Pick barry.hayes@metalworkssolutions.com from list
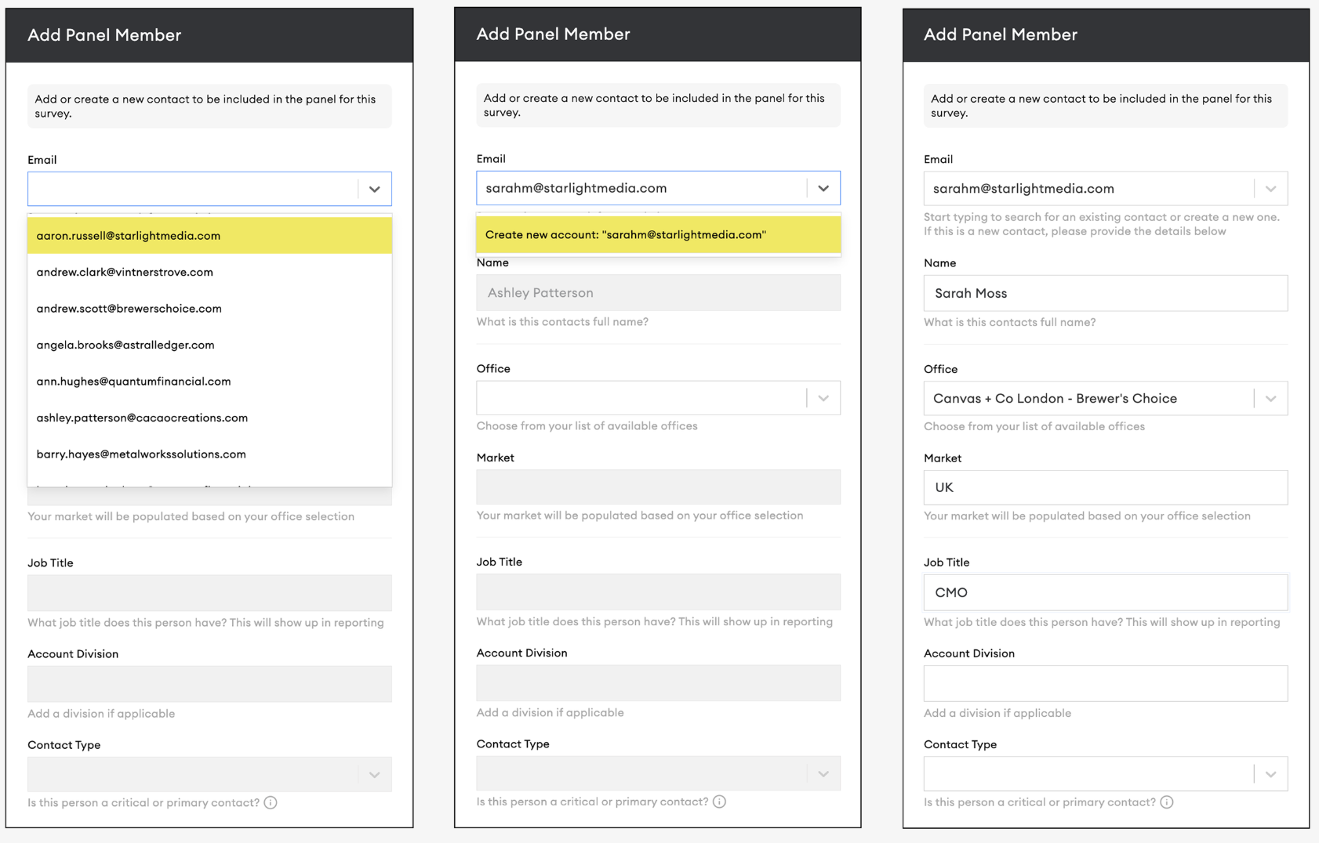Viewport: 1319px width, 843px height. pyautogui.click(x=209, y=454)
